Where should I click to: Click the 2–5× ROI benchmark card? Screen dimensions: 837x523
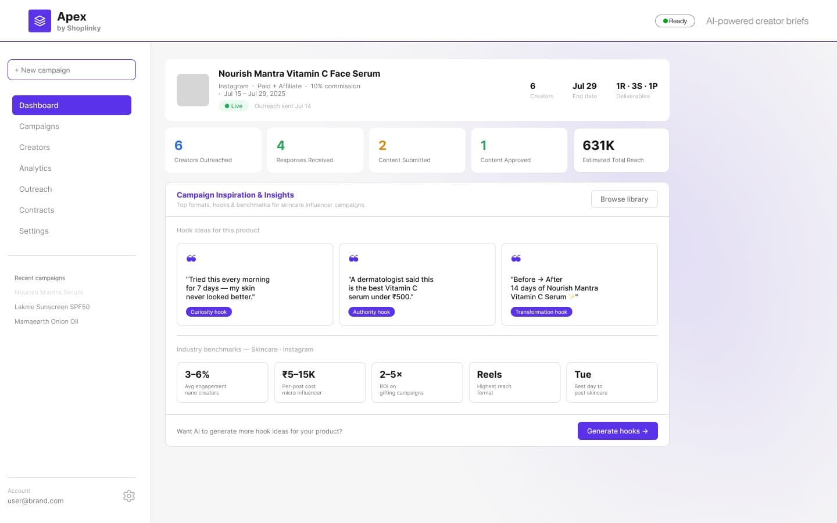pos(417,382)
